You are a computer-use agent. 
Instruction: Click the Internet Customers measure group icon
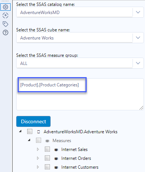[x=56, y=167]
